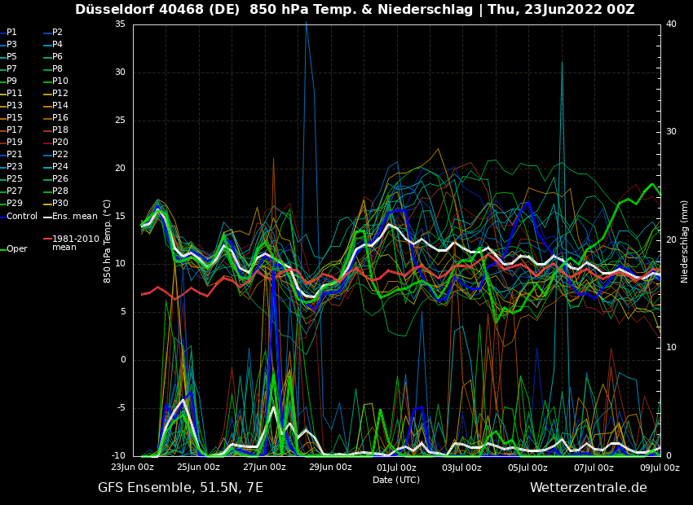Click the red line swatch beside 1981-2010 mean

pos(47,239)
